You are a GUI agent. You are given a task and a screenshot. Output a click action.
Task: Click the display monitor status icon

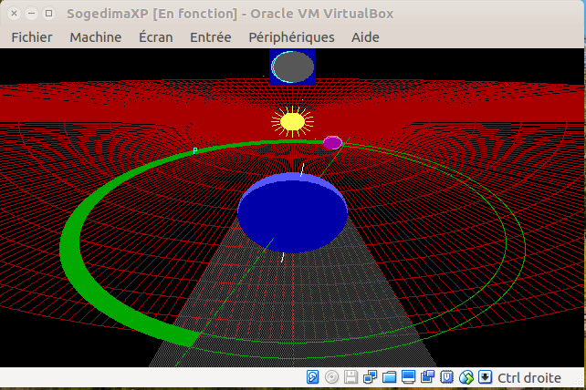(x=408, y=377)
